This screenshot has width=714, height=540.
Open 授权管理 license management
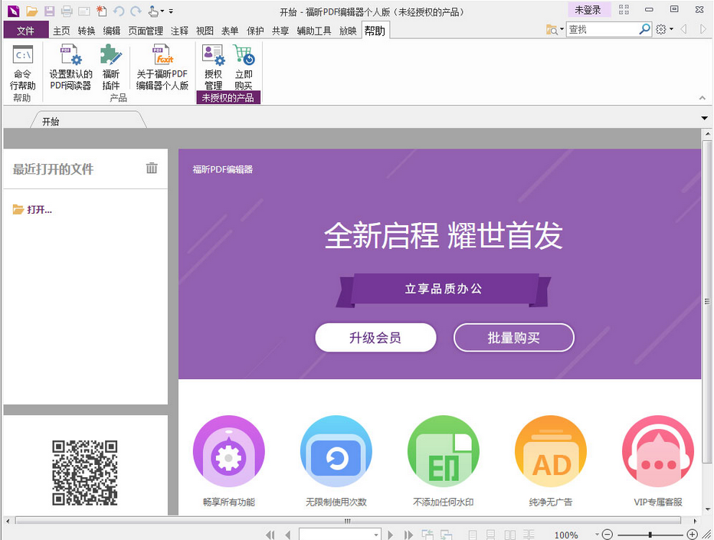tap(213, 67)
